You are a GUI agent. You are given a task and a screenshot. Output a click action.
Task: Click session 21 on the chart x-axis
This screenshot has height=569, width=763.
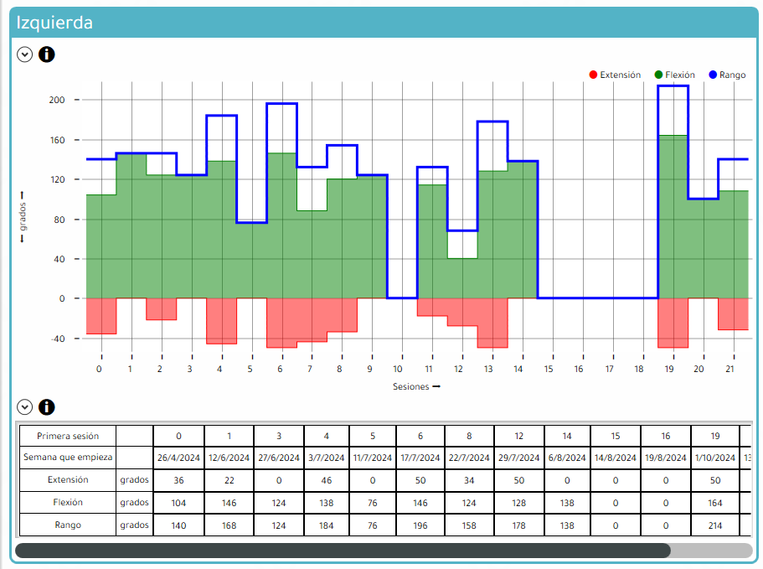[x=729, y=369]
